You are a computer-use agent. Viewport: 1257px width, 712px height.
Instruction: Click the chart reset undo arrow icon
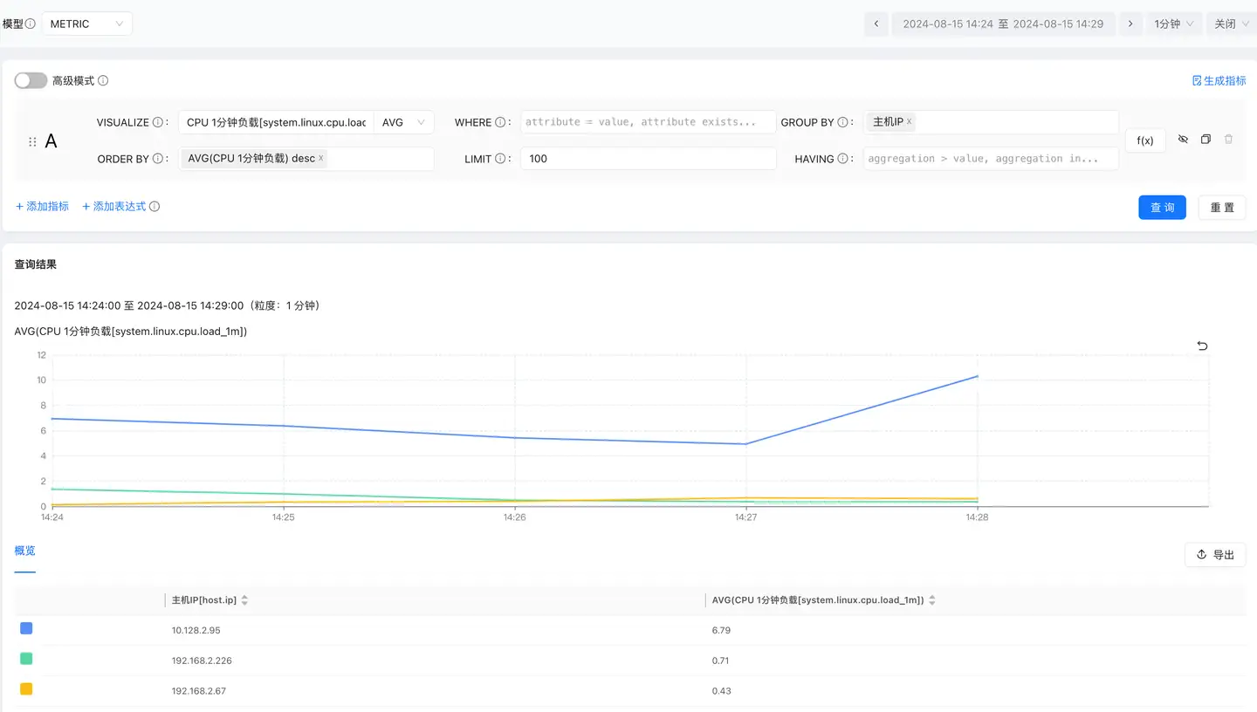(x=1202, y=346)
